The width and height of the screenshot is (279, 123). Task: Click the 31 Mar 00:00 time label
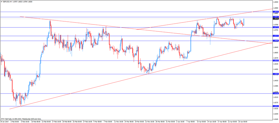170,122
